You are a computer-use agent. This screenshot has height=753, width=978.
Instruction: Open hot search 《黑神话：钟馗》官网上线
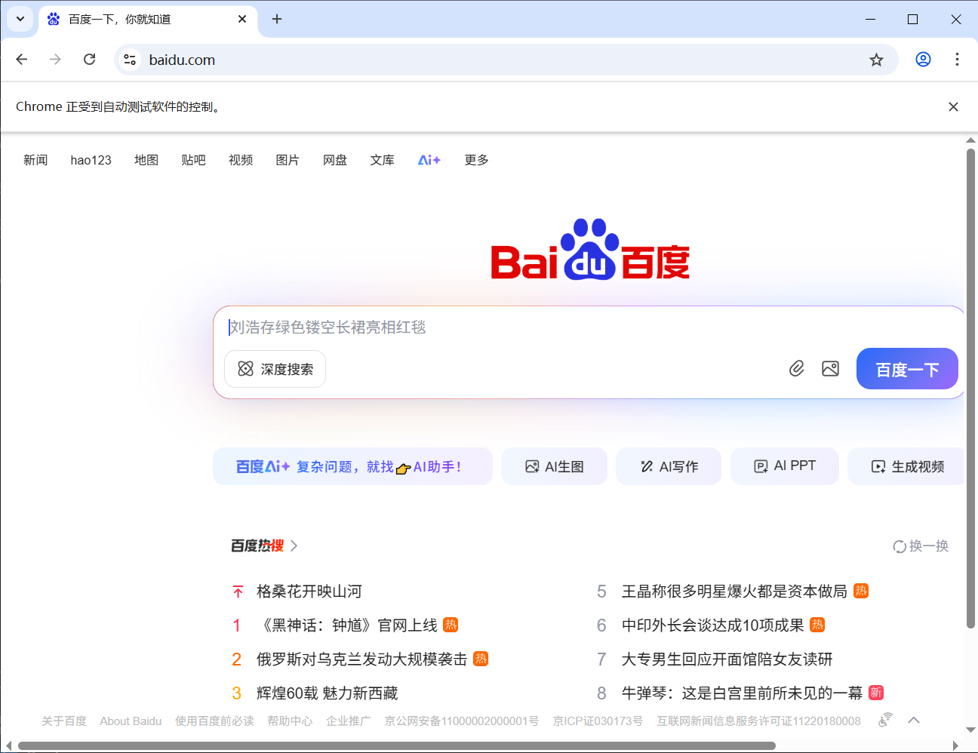347,625
